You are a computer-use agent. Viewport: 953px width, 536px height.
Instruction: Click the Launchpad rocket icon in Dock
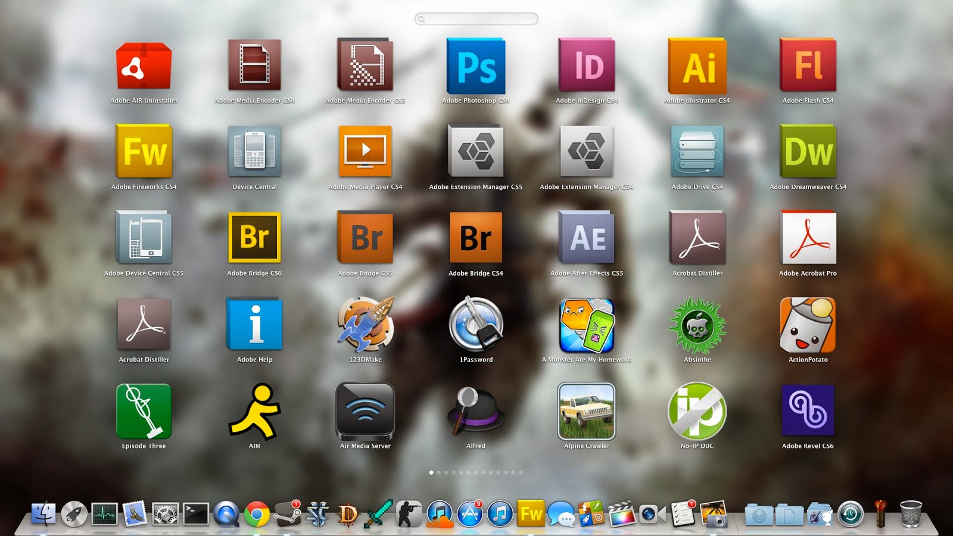pos(74,513)
